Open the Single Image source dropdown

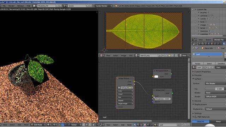pos(125,104)
